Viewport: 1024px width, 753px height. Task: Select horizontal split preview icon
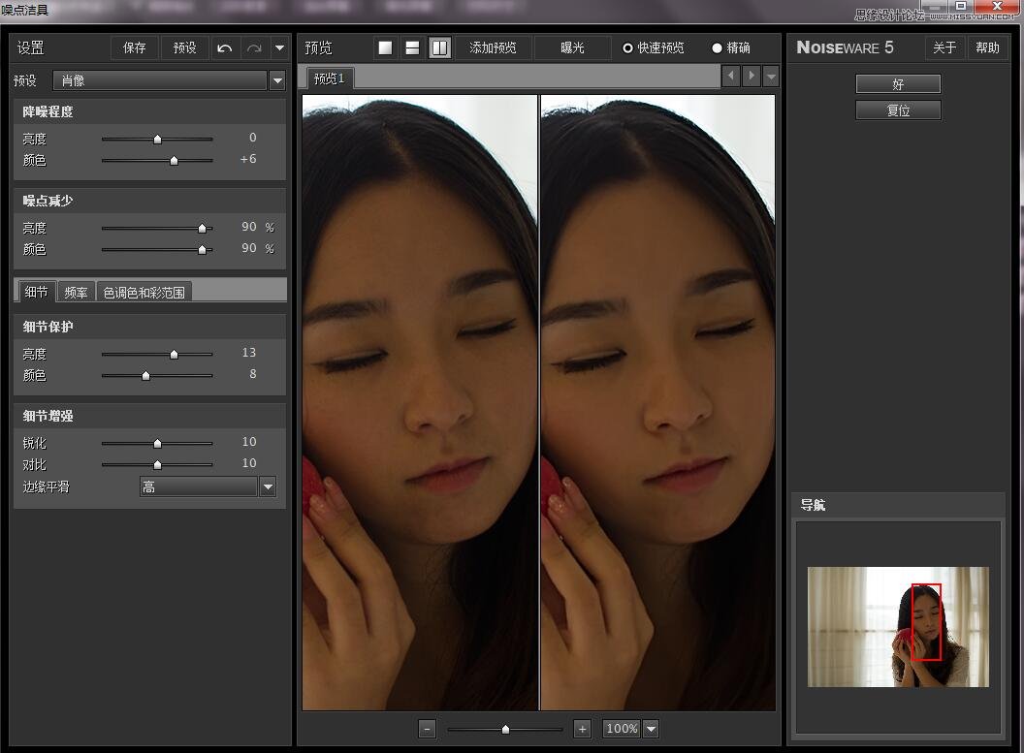coord(412,47)
